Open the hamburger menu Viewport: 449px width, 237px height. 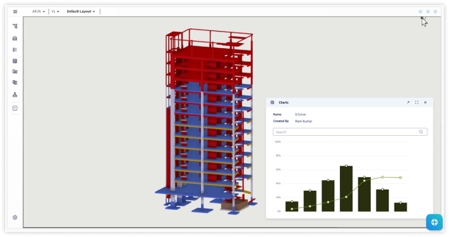click(x=15, y=12)
